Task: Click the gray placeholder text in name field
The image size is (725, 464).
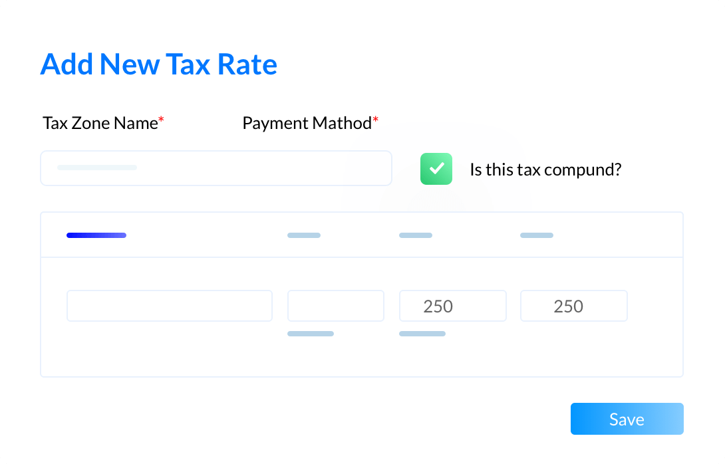Action: [97, 168]
